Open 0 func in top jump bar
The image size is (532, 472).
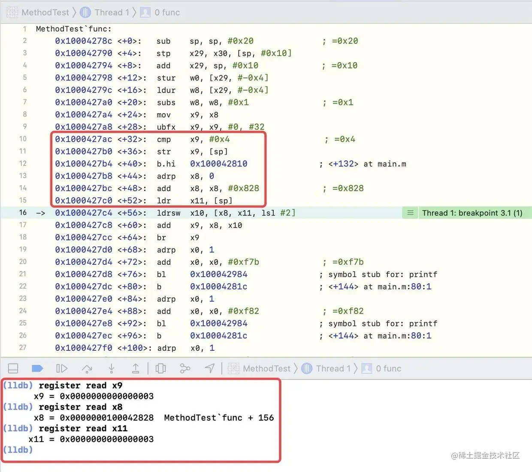pyautogui.click(x=167, y=12)
